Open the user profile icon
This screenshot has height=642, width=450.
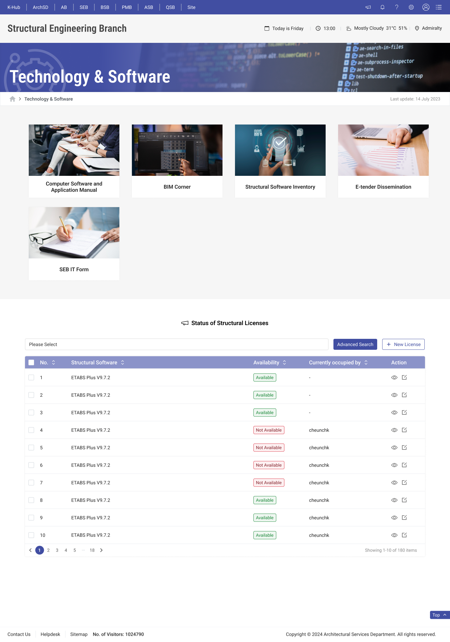coord(426,7)
